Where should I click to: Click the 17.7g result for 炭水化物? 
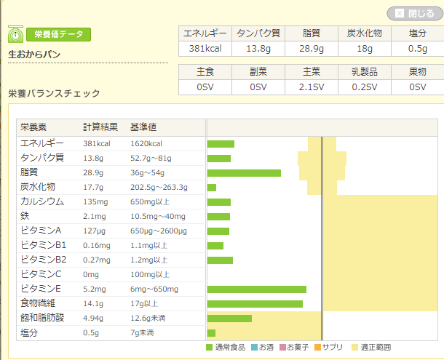pos(93,188)
